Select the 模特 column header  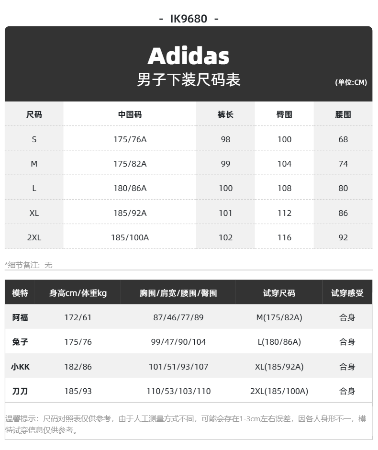20,293
